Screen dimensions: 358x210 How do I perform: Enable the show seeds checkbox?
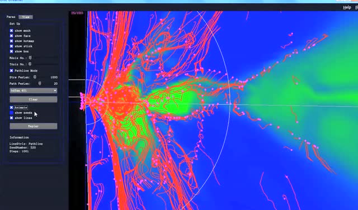11,113
